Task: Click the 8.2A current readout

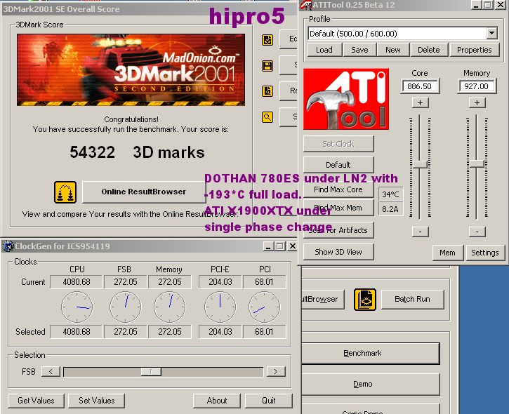Action: click(x=391, y=209)
